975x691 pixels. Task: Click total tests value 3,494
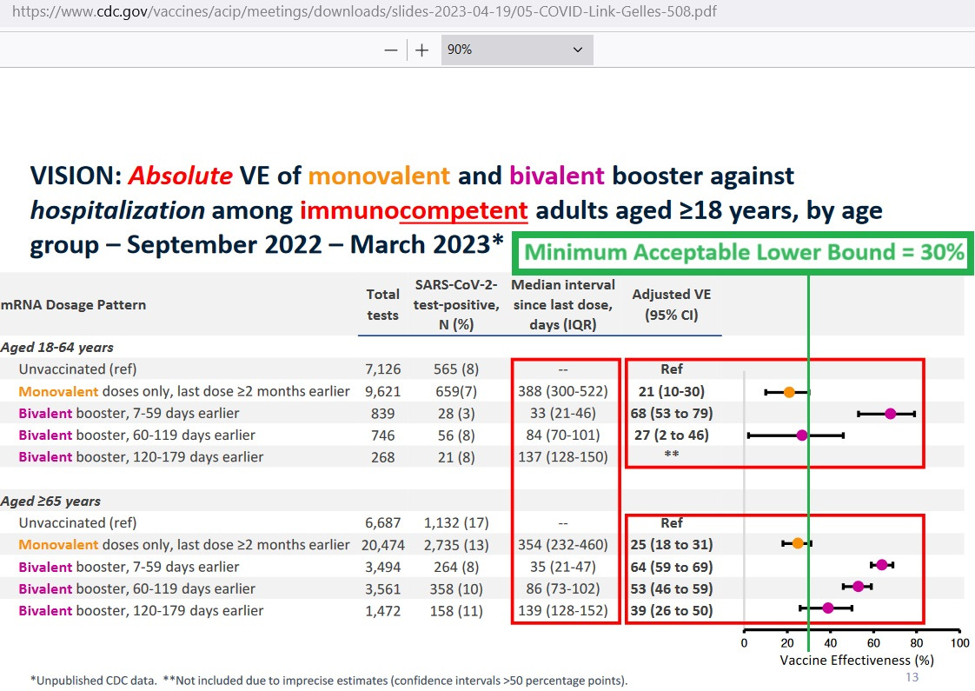tap(383, 567)
